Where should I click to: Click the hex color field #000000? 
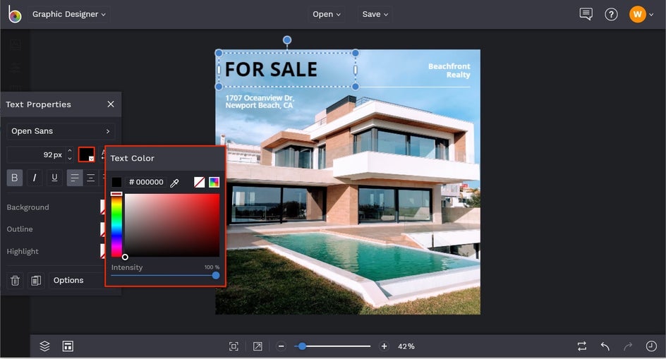coord(146,182)
